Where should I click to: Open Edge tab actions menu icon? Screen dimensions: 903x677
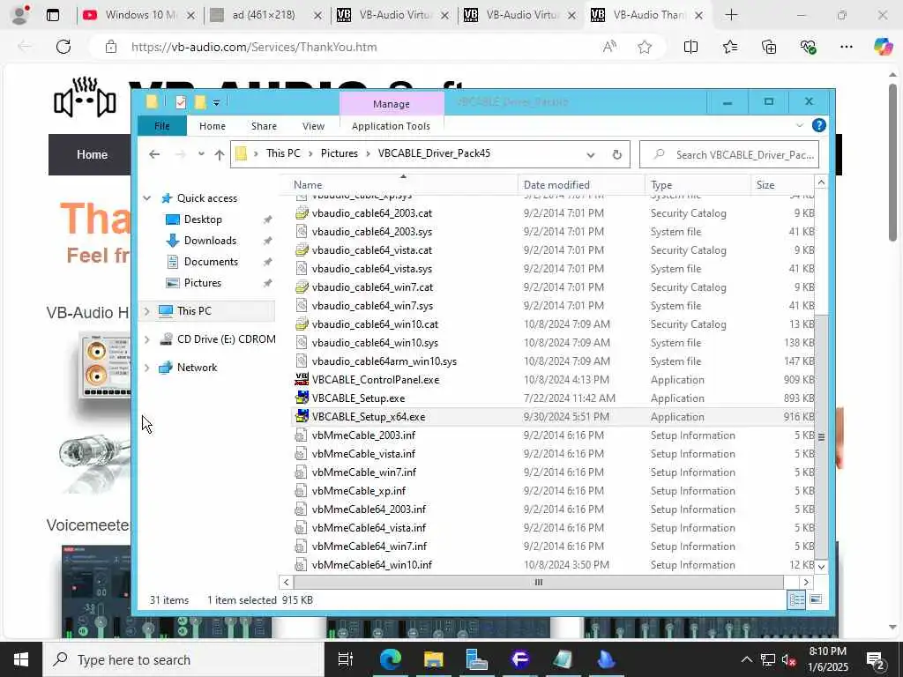(x=52, y=15)
